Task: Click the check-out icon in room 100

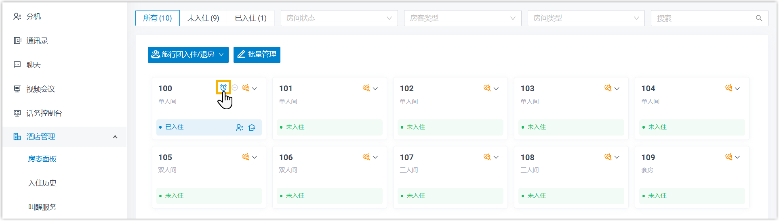Action: tap(252, 127)
